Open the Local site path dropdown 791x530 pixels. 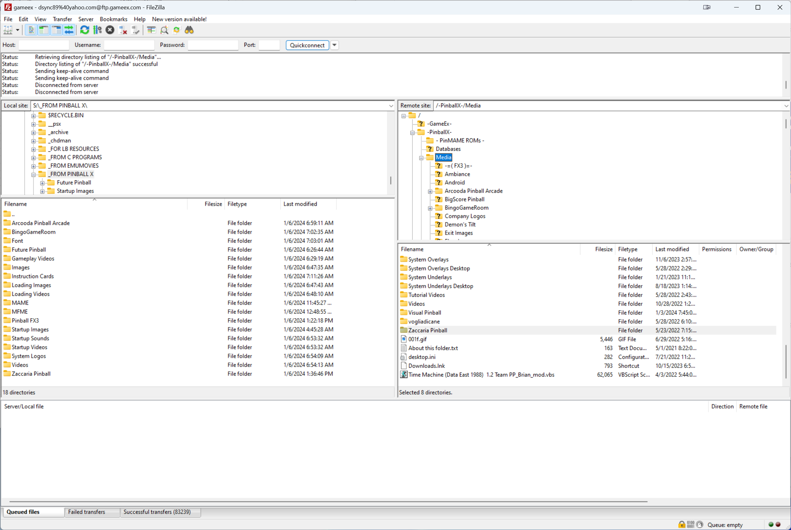tap(391, 106)
